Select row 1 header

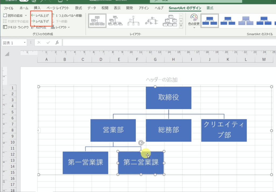pyautogui.click(x=12, y=88)
